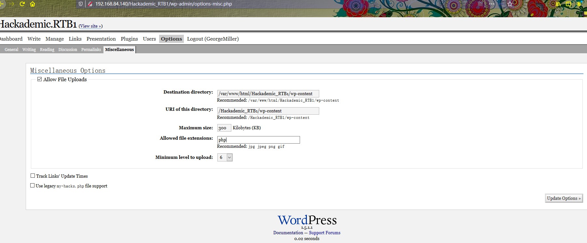The width and height of the screenshot is (587, 243).
Task: Click the Kilobytes (KB) label
Action: [247, 128]
